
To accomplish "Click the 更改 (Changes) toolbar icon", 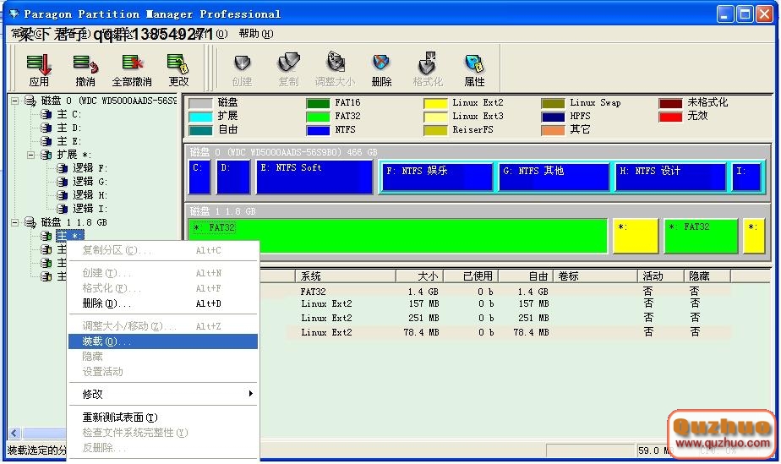I will click(x=178, y=69).
